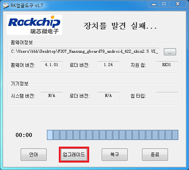Minimize the RK upgrade tool window
This screenshot has width=189, height=170.
[x=154, y=4]
